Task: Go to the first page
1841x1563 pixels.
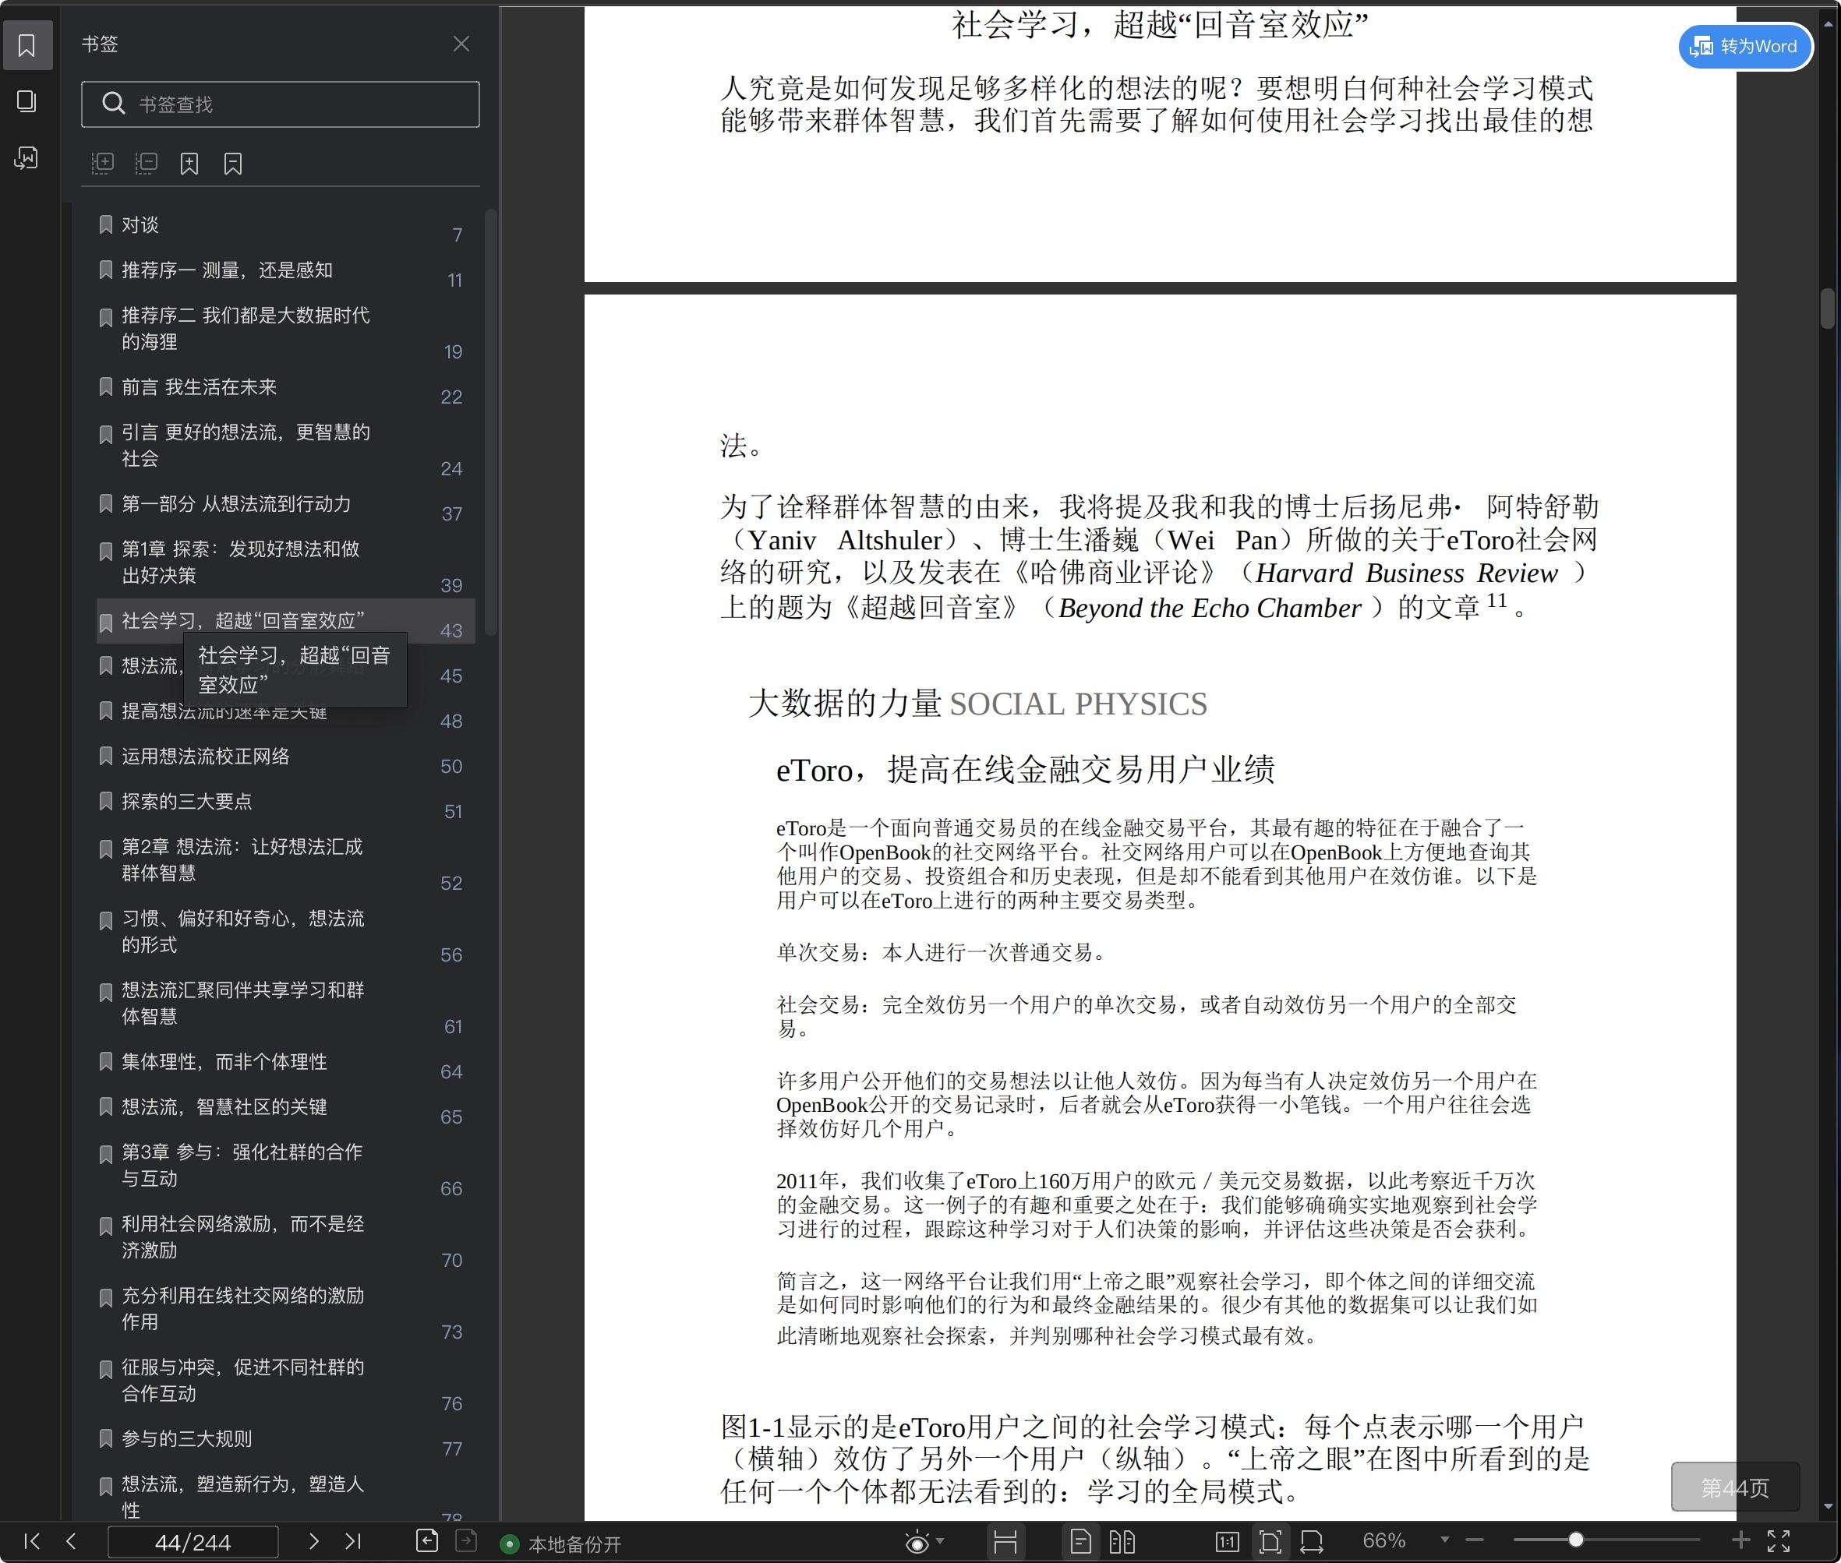Action: tap(32, 1541)
